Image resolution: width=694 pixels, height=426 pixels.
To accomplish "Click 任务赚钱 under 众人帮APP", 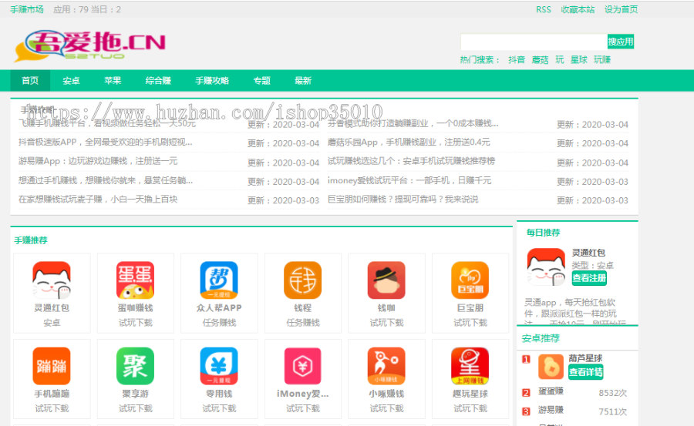I will pyautogui.click(x=219, y=323).
